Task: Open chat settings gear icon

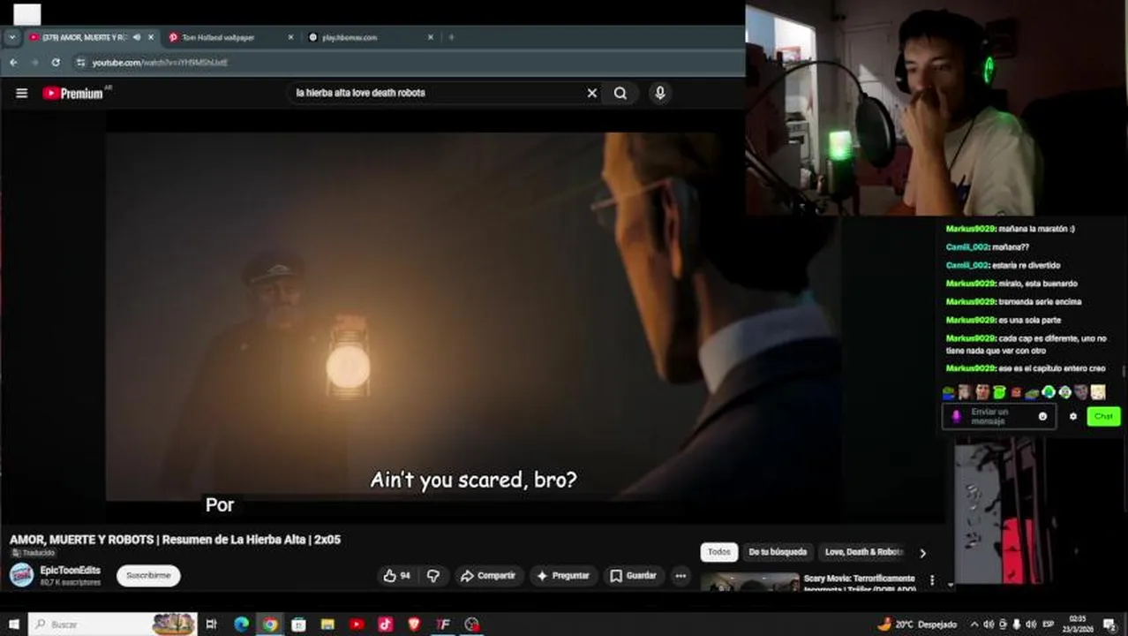Action: point(1073,416)
